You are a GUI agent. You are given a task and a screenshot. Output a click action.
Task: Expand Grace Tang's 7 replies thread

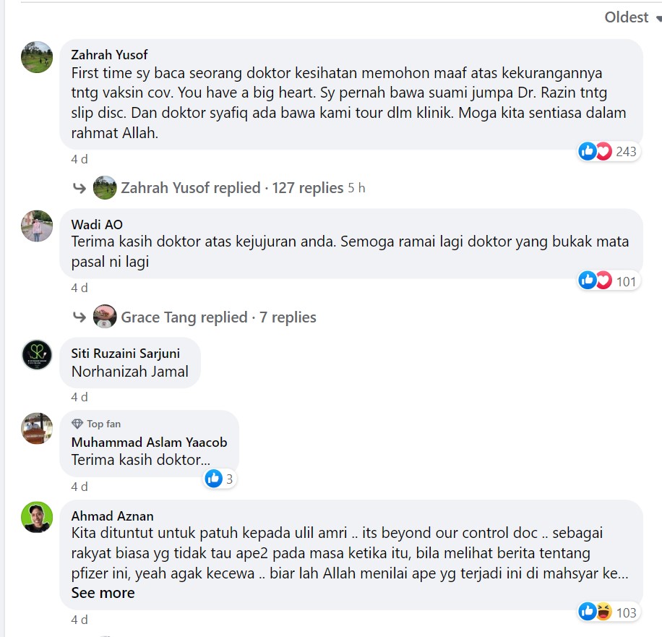coord(218,317)
